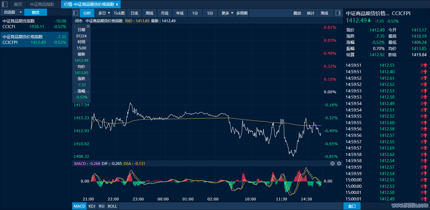
Task: Click the 叠加 overlay button
Action: coord(297,13)
